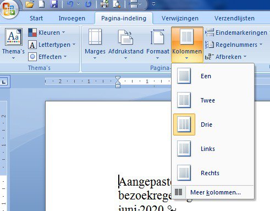
Task: Save document with the floppy disk icon
Action: click(x=54, y=4)
